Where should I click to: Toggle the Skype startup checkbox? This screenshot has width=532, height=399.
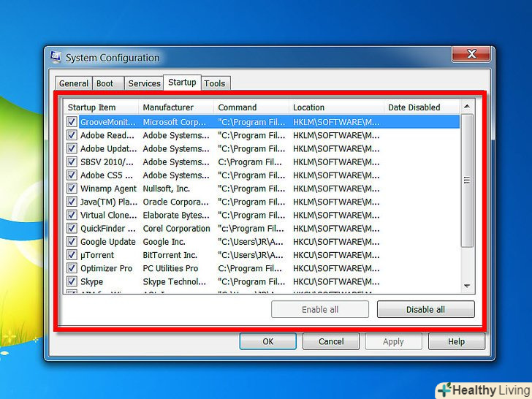click(x=72, y=281)
